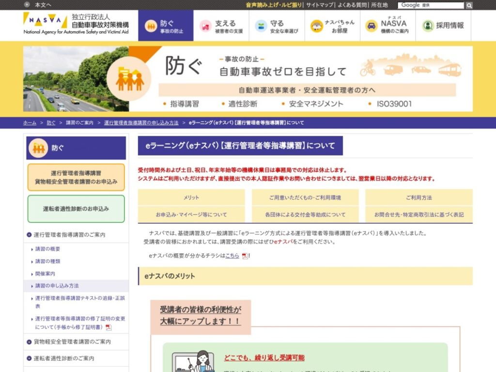Select 適性診断 in the banner

[x=243, y=104]
